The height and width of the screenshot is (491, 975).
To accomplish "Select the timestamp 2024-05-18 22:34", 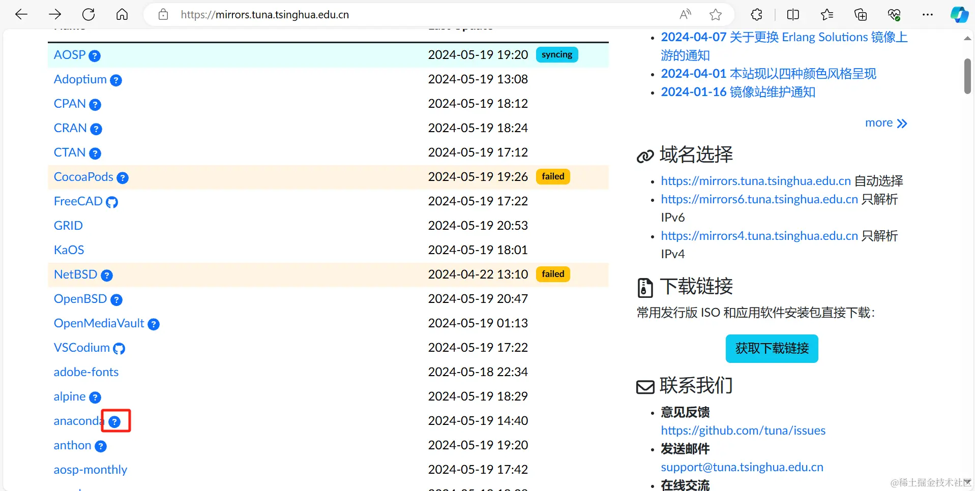I will [x=478, y=372].
